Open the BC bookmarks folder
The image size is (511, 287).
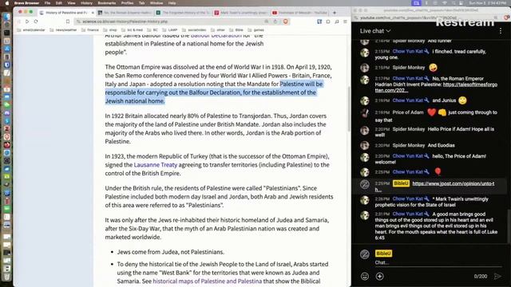pyautogui.click(x=153, y=30)
